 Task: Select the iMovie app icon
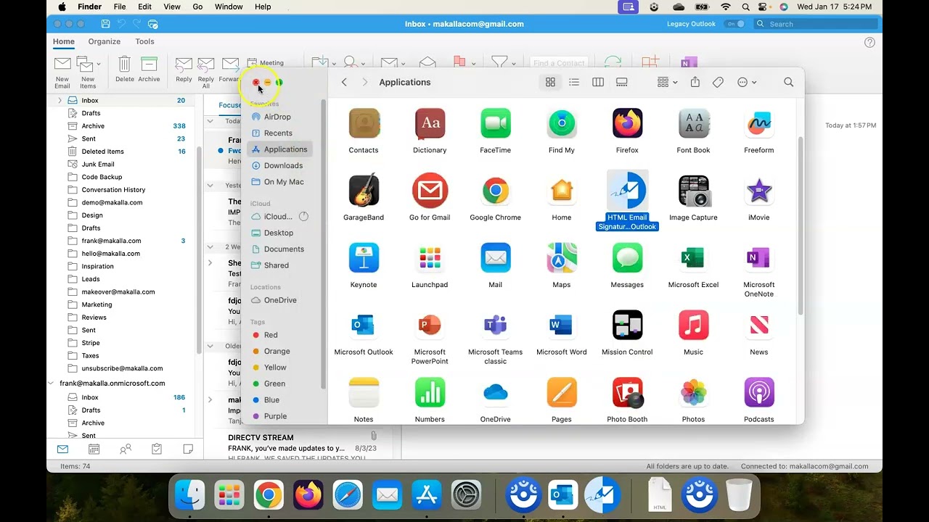pos(759,191)
